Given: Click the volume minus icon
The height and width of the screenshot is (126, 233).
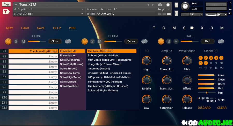Looking at the screenshot, I should 207,14.
